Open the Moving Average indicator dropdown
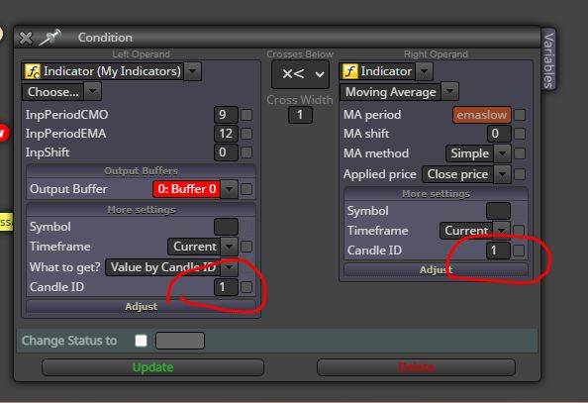588x403 pixels. (449, 91)
